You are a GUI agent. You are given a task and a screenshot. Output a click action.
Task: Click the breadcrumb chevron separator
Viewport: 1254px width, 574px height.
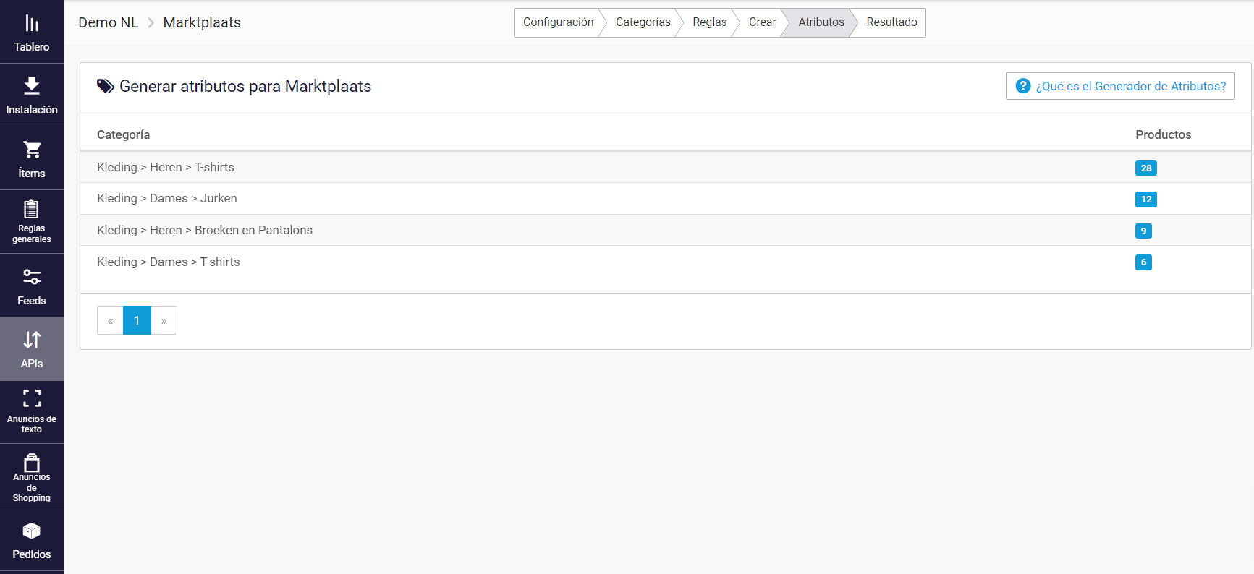(151, 23)
